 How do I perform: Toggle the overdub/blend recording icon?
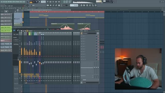click(x=56, y=2)
